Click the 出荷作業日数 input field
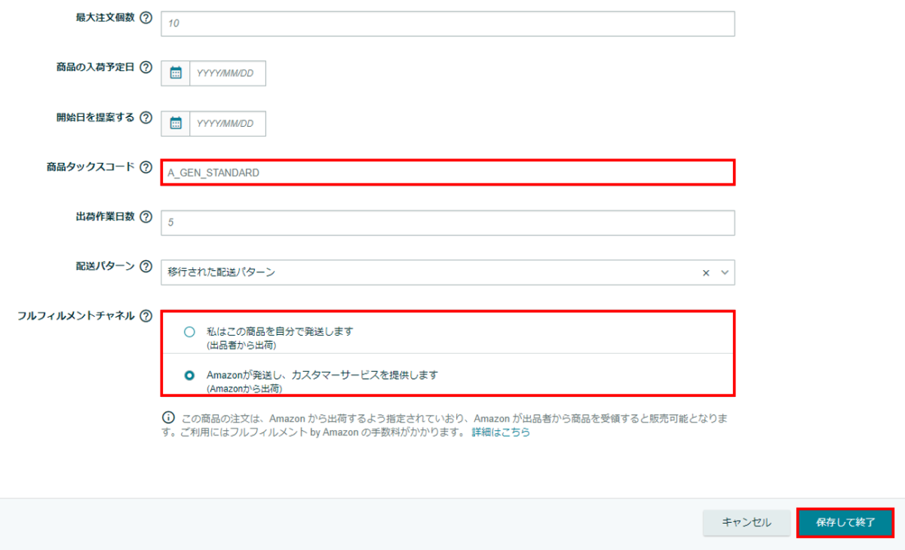 point(447,223)
